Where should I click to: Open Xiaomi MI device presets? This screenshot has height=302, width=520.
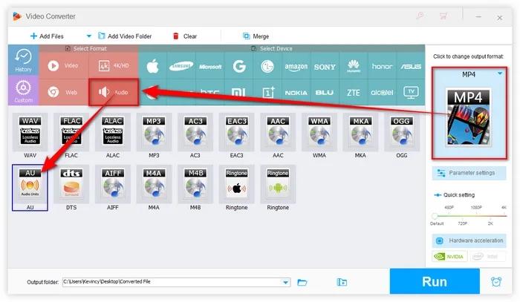click(x=238, y=93)
